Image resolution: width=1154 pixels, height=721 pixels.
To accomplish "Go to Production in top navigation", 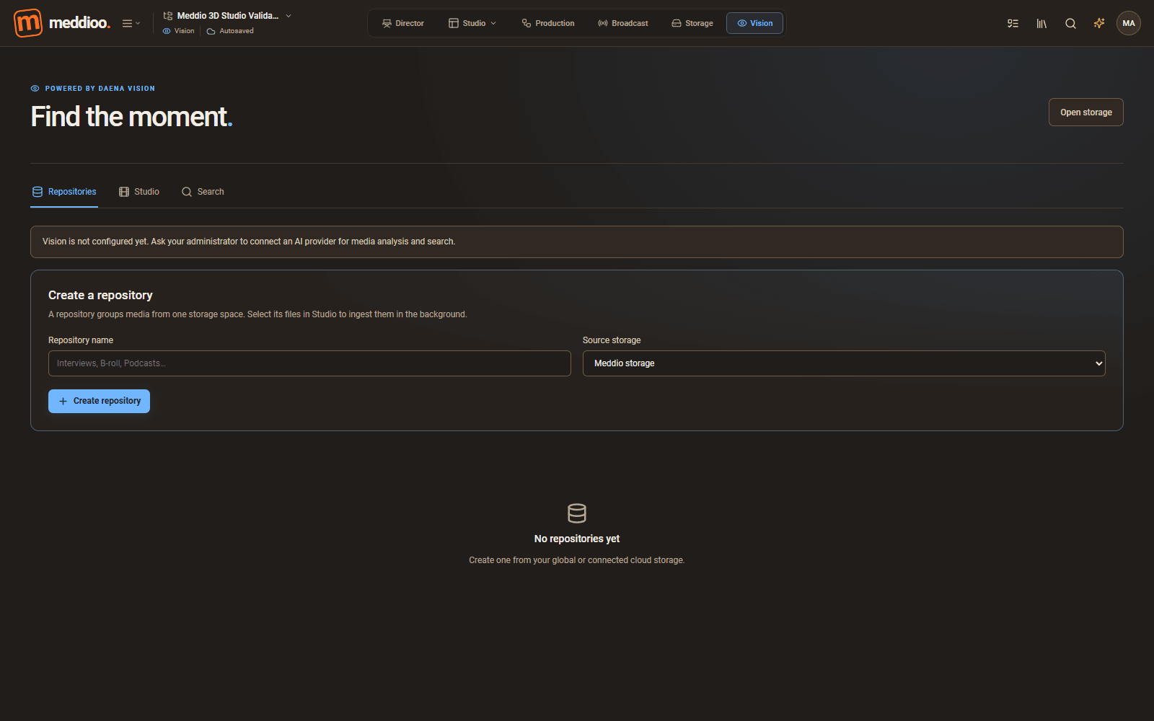I will pyautogui.click(x=548, y=23).
